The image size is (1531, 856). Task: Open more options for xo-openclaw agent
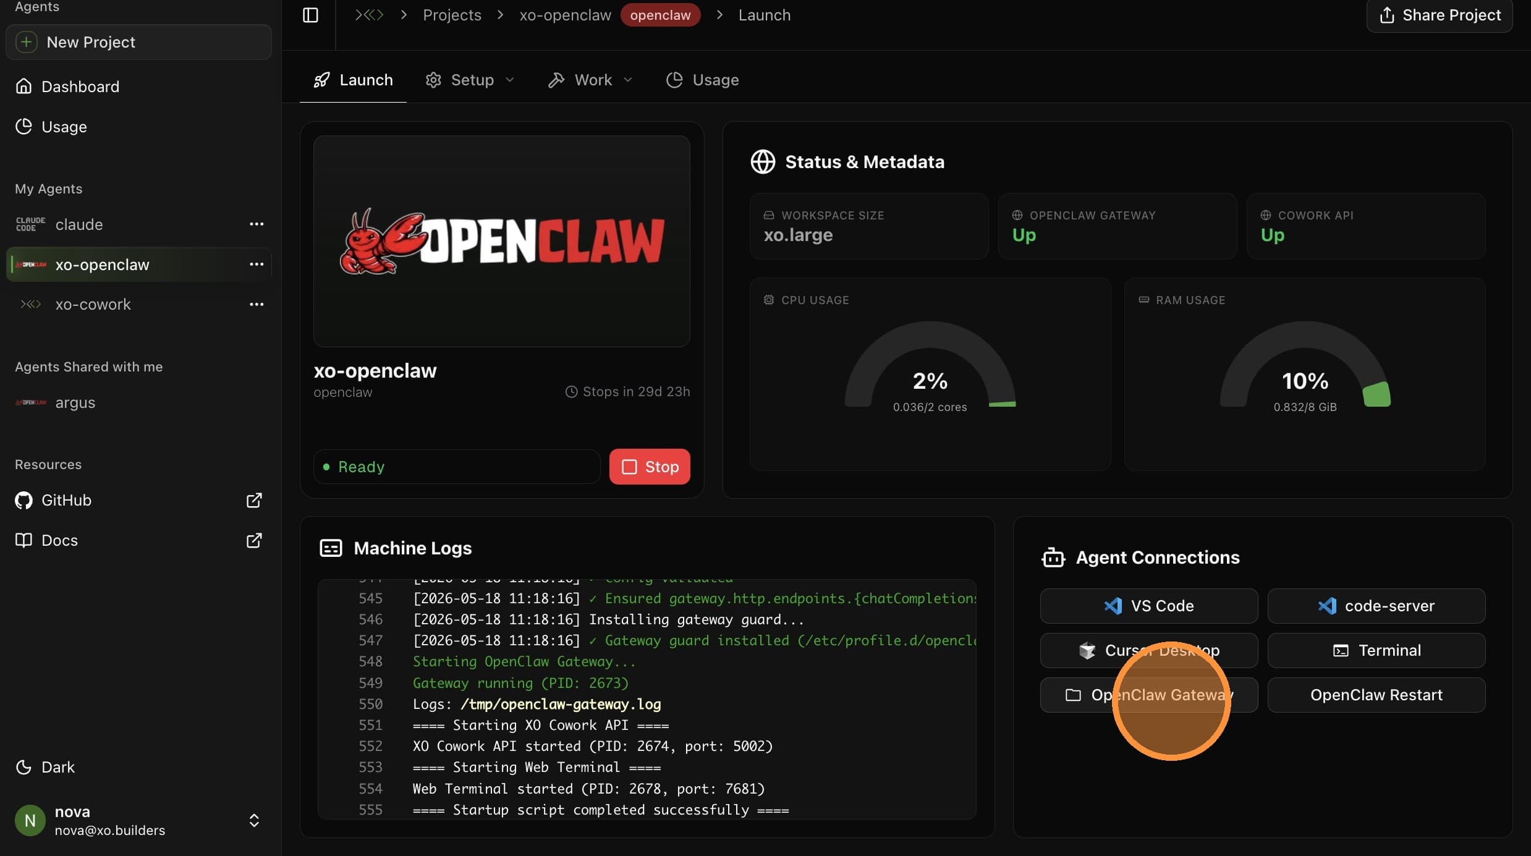[257, 265]
